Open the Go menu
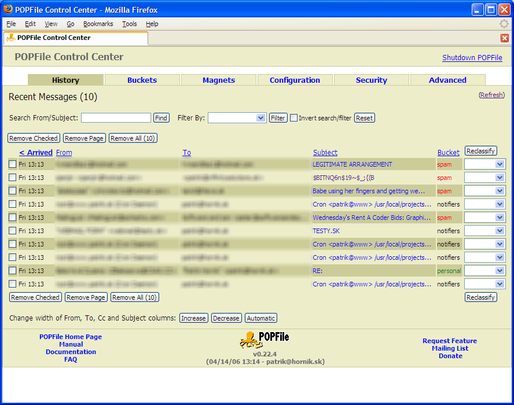Viewport: 514px width, 405px height. pos(71,24)
